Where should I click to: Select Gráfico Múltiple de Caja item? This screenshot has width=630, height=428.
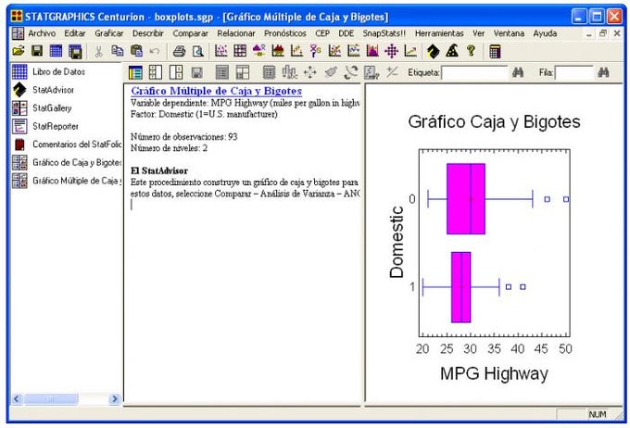coord(77,181)
